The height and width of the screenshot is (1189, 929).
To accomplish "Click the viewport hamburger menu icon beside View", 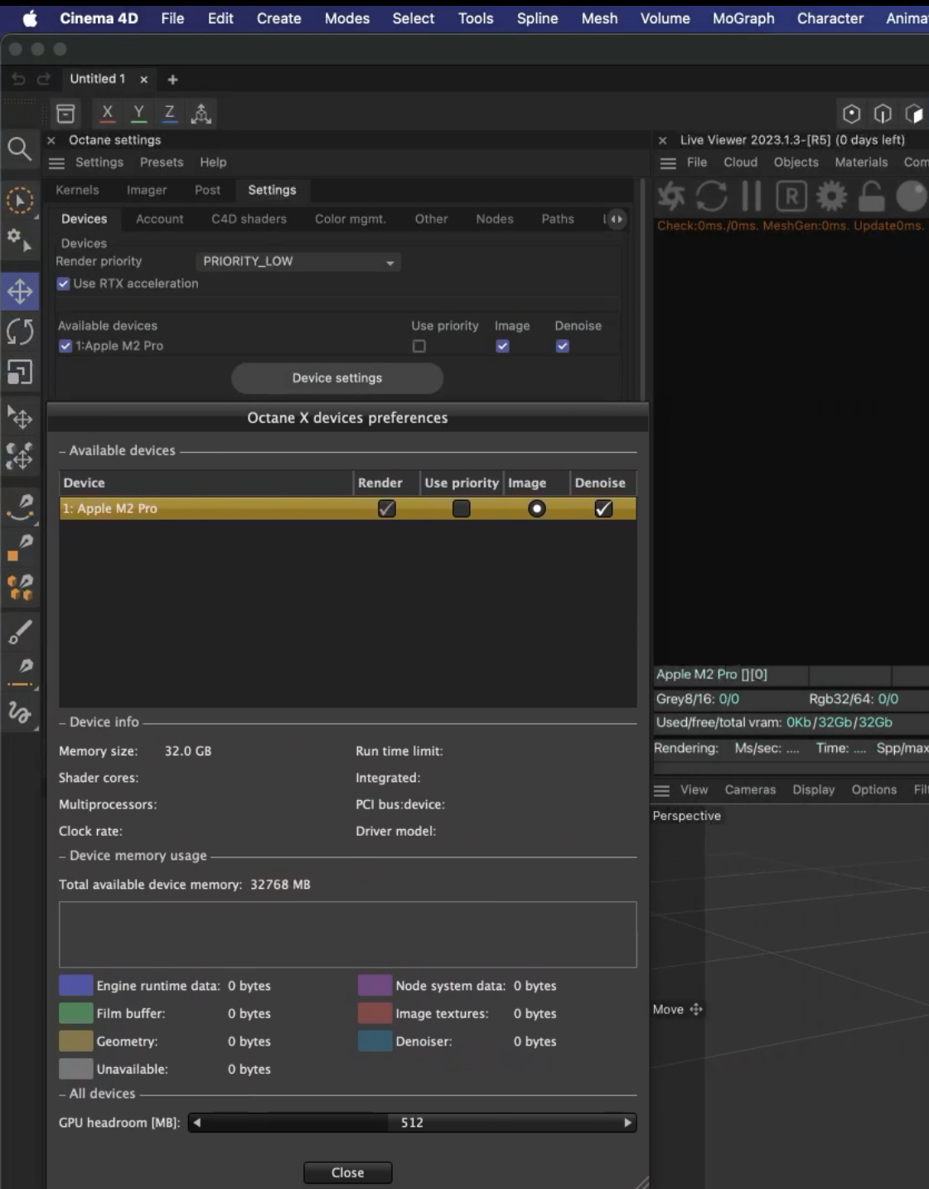I will (x=661, y=790).
